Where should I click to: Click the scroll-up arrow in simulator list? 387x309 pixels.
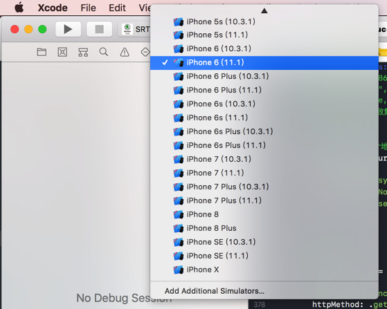pos(264,10)
